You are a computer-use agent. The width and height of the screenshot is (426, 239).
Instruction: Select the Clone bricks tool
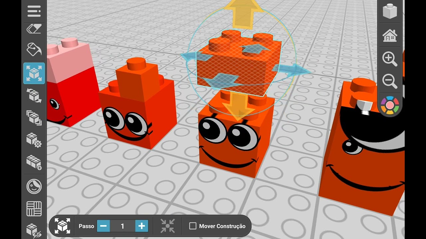point(34,118)
